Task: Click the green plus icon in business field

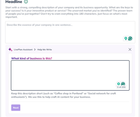Action: pyautogui.click(x=119, y=84)
